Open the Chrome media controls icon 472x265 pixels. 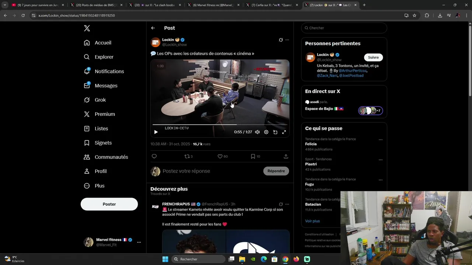coord(449,15)
